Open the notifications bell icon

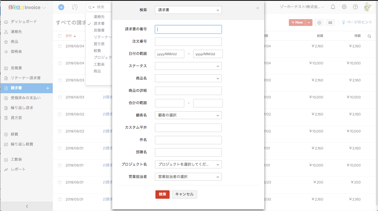click(x=333, y=7)
